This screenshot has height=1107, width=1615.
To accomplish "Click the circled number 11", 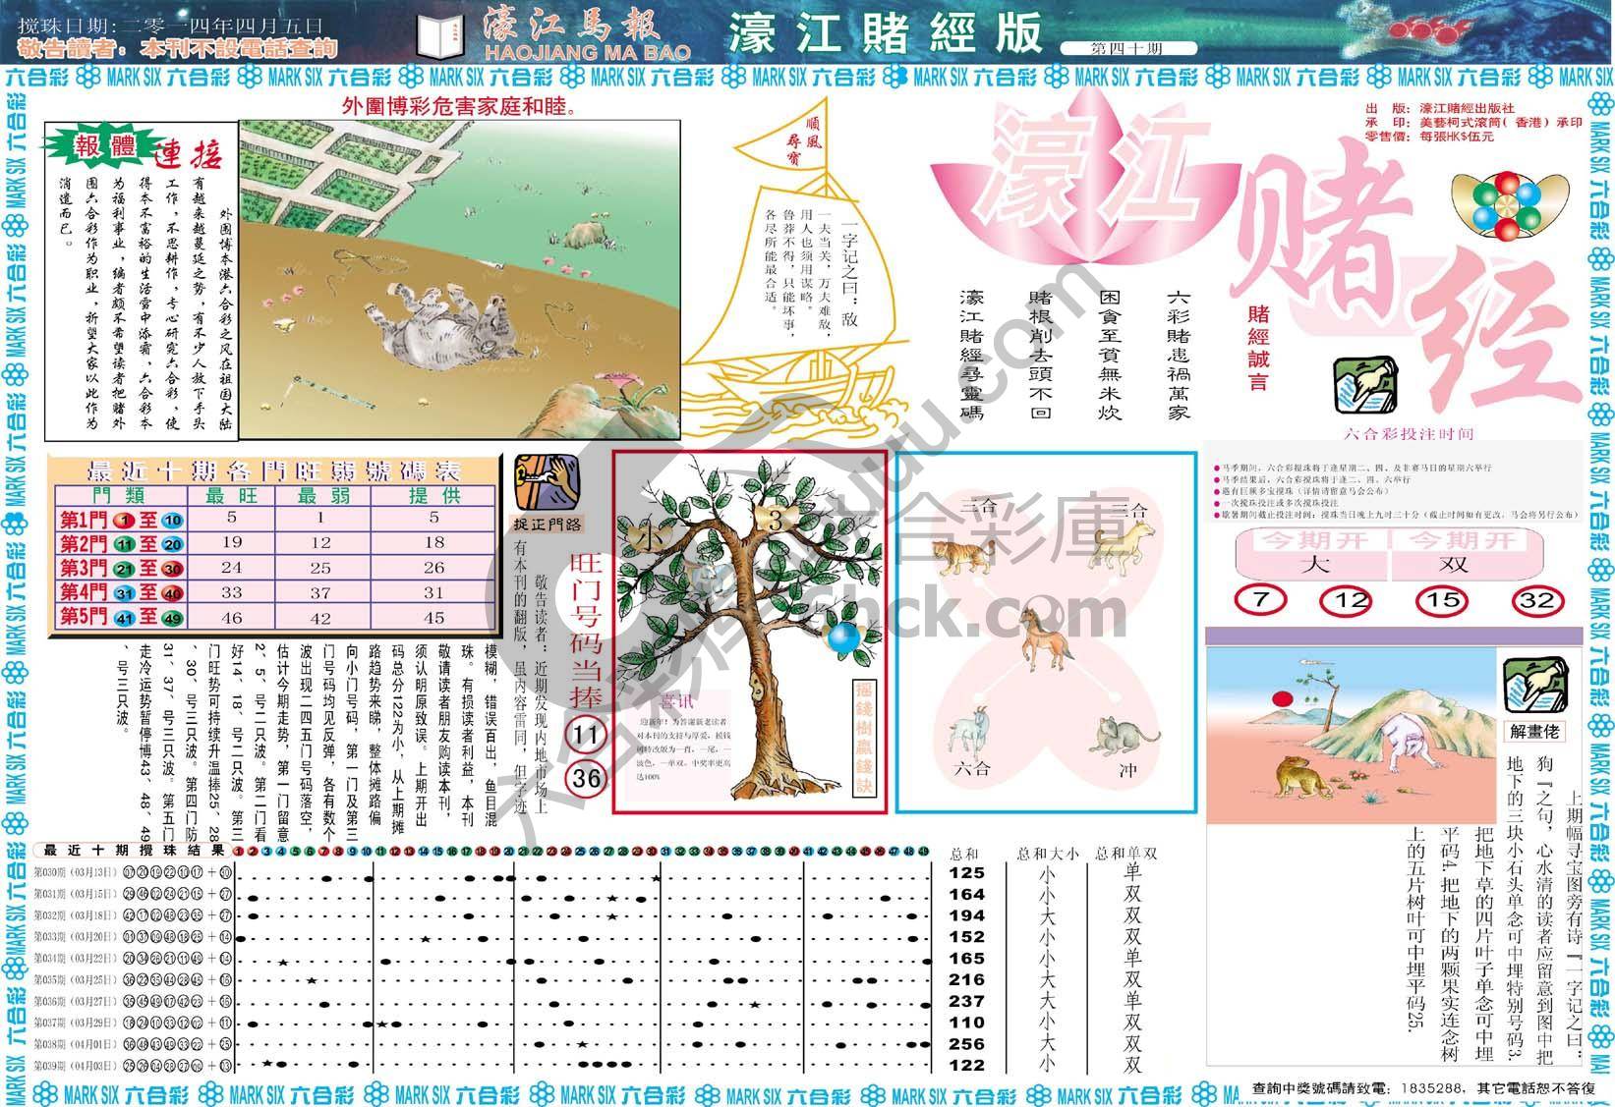I will (585, 736).
